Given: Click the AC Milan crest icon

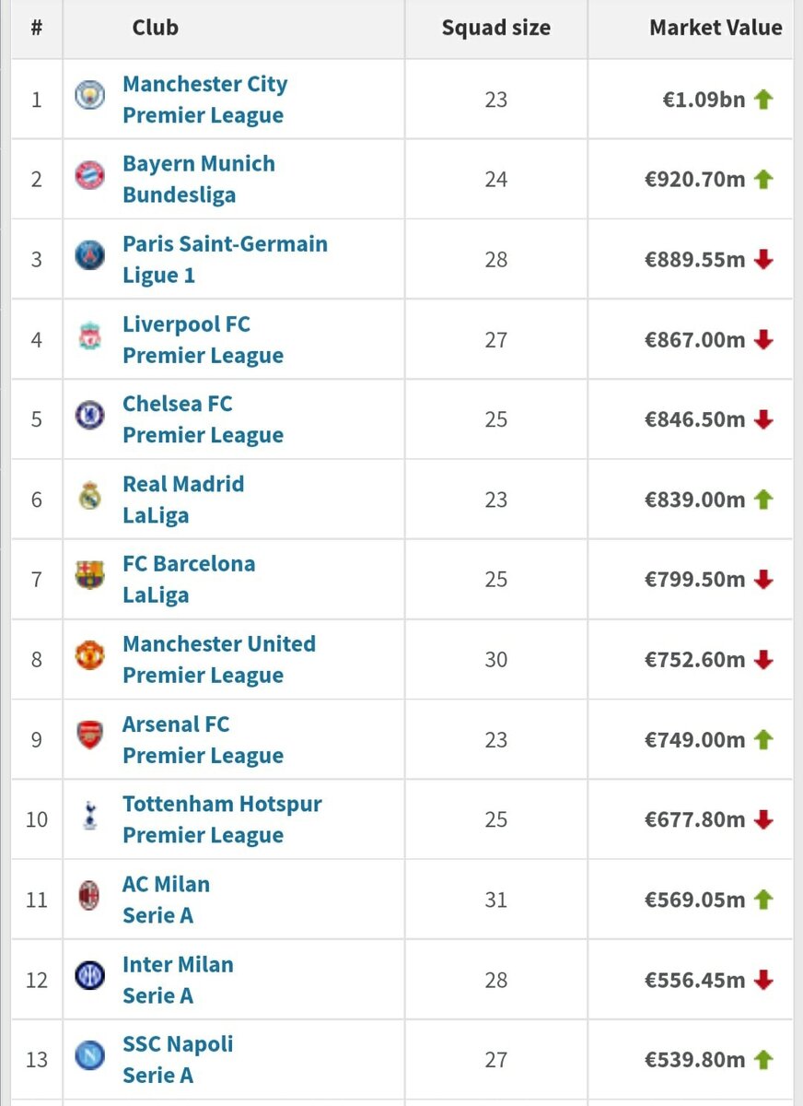Looking at the screenshot, I should pyautogui.click(x=89, y=896).
